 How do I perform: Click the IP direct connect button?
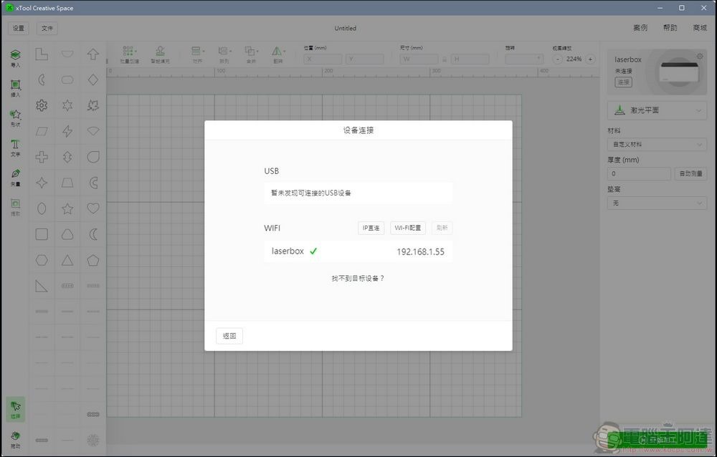tap(371, 228)
